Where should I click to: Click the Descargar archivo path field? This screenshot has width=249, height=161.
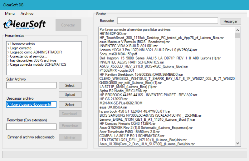[31, 104]
